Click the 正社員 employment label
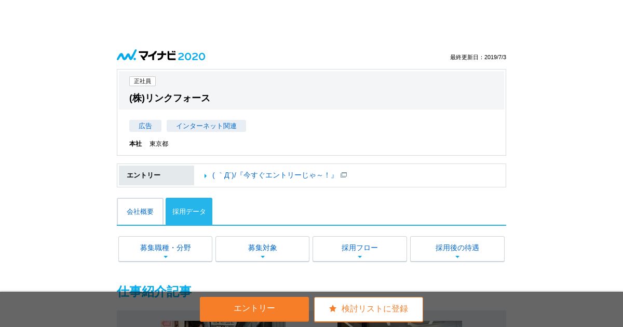This screenshot has height=327, width=623. tap(142, 81)
